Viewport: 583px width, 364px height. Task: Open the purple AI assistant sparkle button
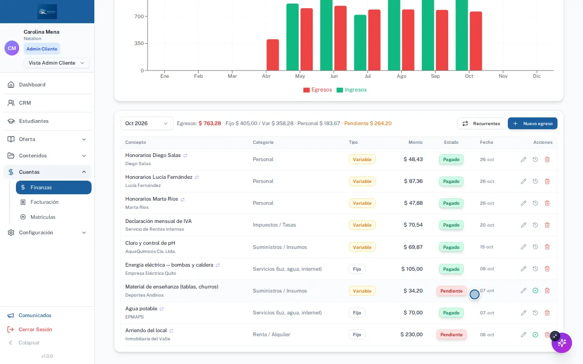pos(562,343)
